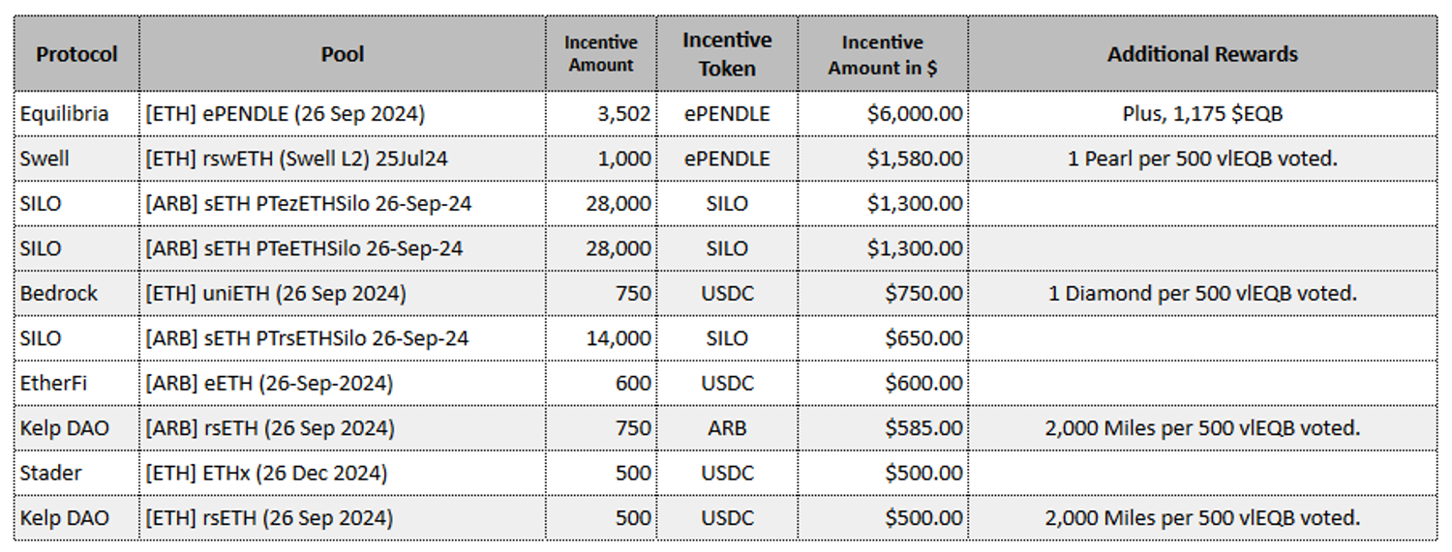Select the '1 Diamond per 500 vlEQB' cell
Screen dimensions: 1452x552
click(1202, 293)
